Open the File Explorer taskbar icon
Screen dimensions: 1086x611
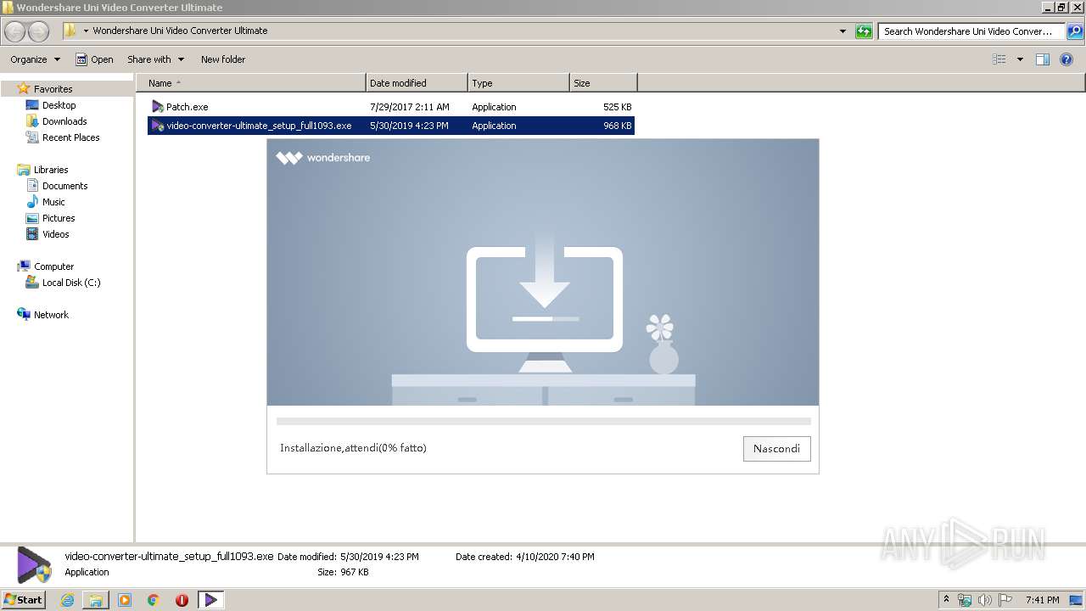[x=96, y=600]
